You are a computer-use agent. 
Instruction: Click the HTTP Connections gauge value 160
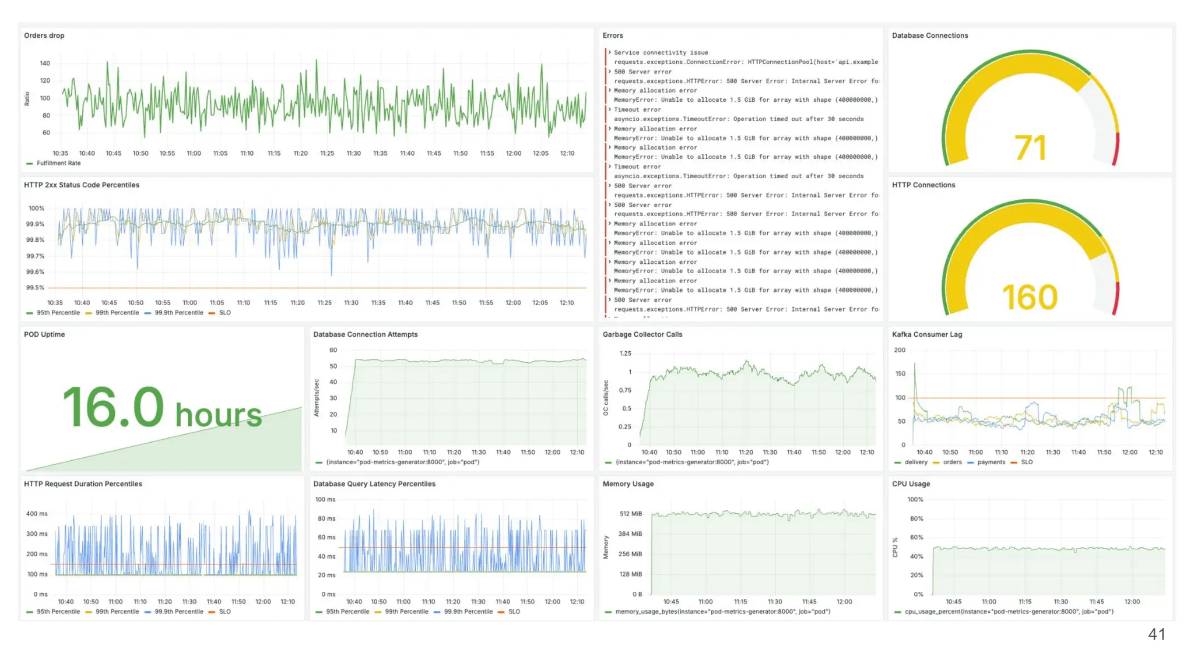[1030, 298]
